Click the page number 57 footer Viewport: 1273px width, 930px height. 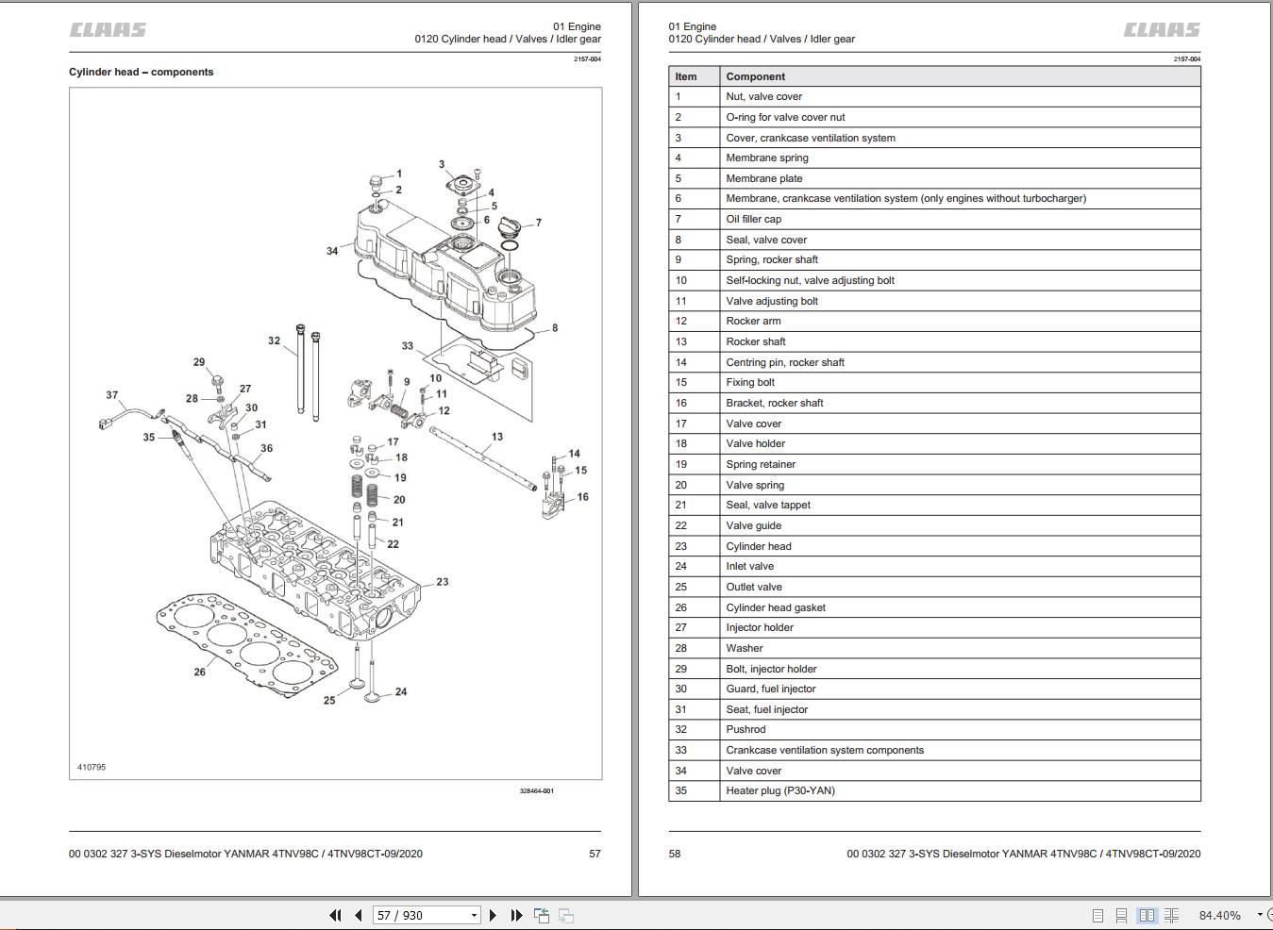[x=595, y=854]
